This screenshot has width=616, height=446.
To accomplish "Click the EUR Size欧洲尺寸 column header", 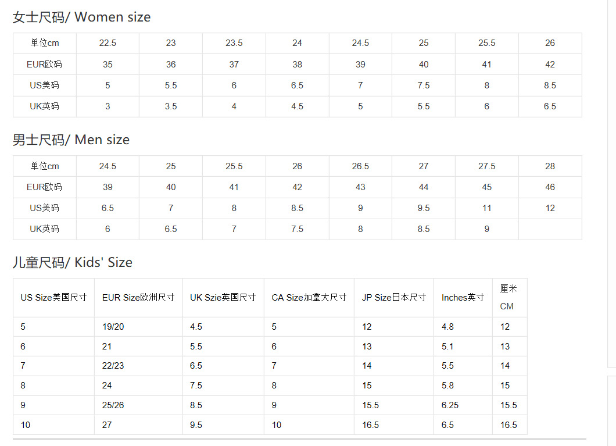I will pyautogui.click(x=138, y=298).
